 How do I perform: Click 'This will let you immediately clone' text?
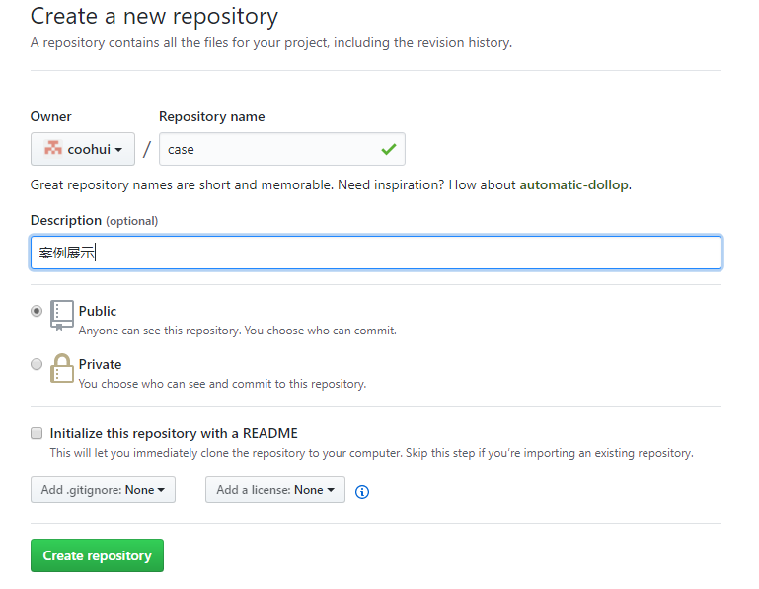(x=372, y=453)
